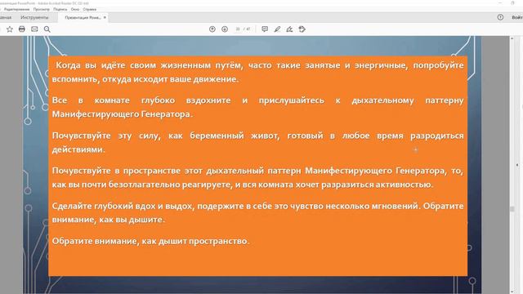Switch to the Презентация PowerPoint document tab
523x294 pixels.
83,18
